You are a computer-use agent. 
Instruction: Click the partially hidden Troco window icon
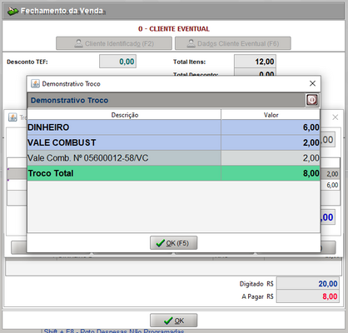(12, 117)
